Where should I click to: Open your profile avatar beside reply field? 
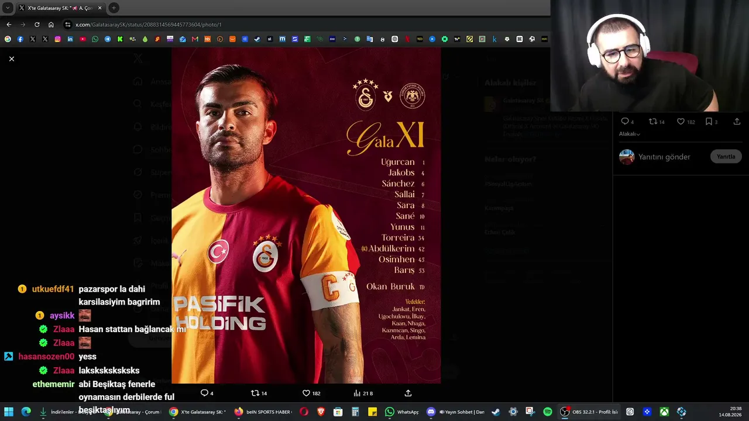click(x=627, y=157)
